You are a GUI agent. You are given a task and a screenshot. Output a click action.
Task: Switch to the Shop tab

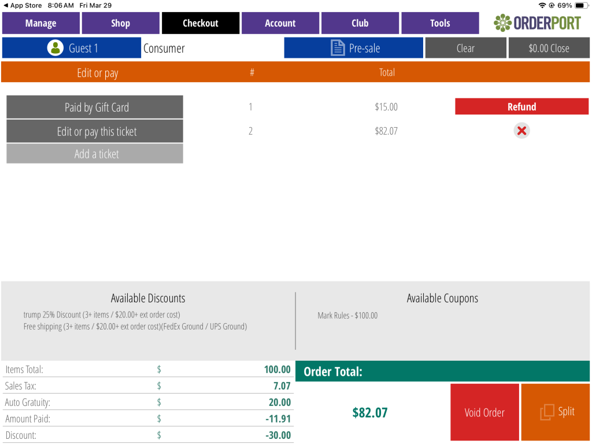[x=120, y=23]
